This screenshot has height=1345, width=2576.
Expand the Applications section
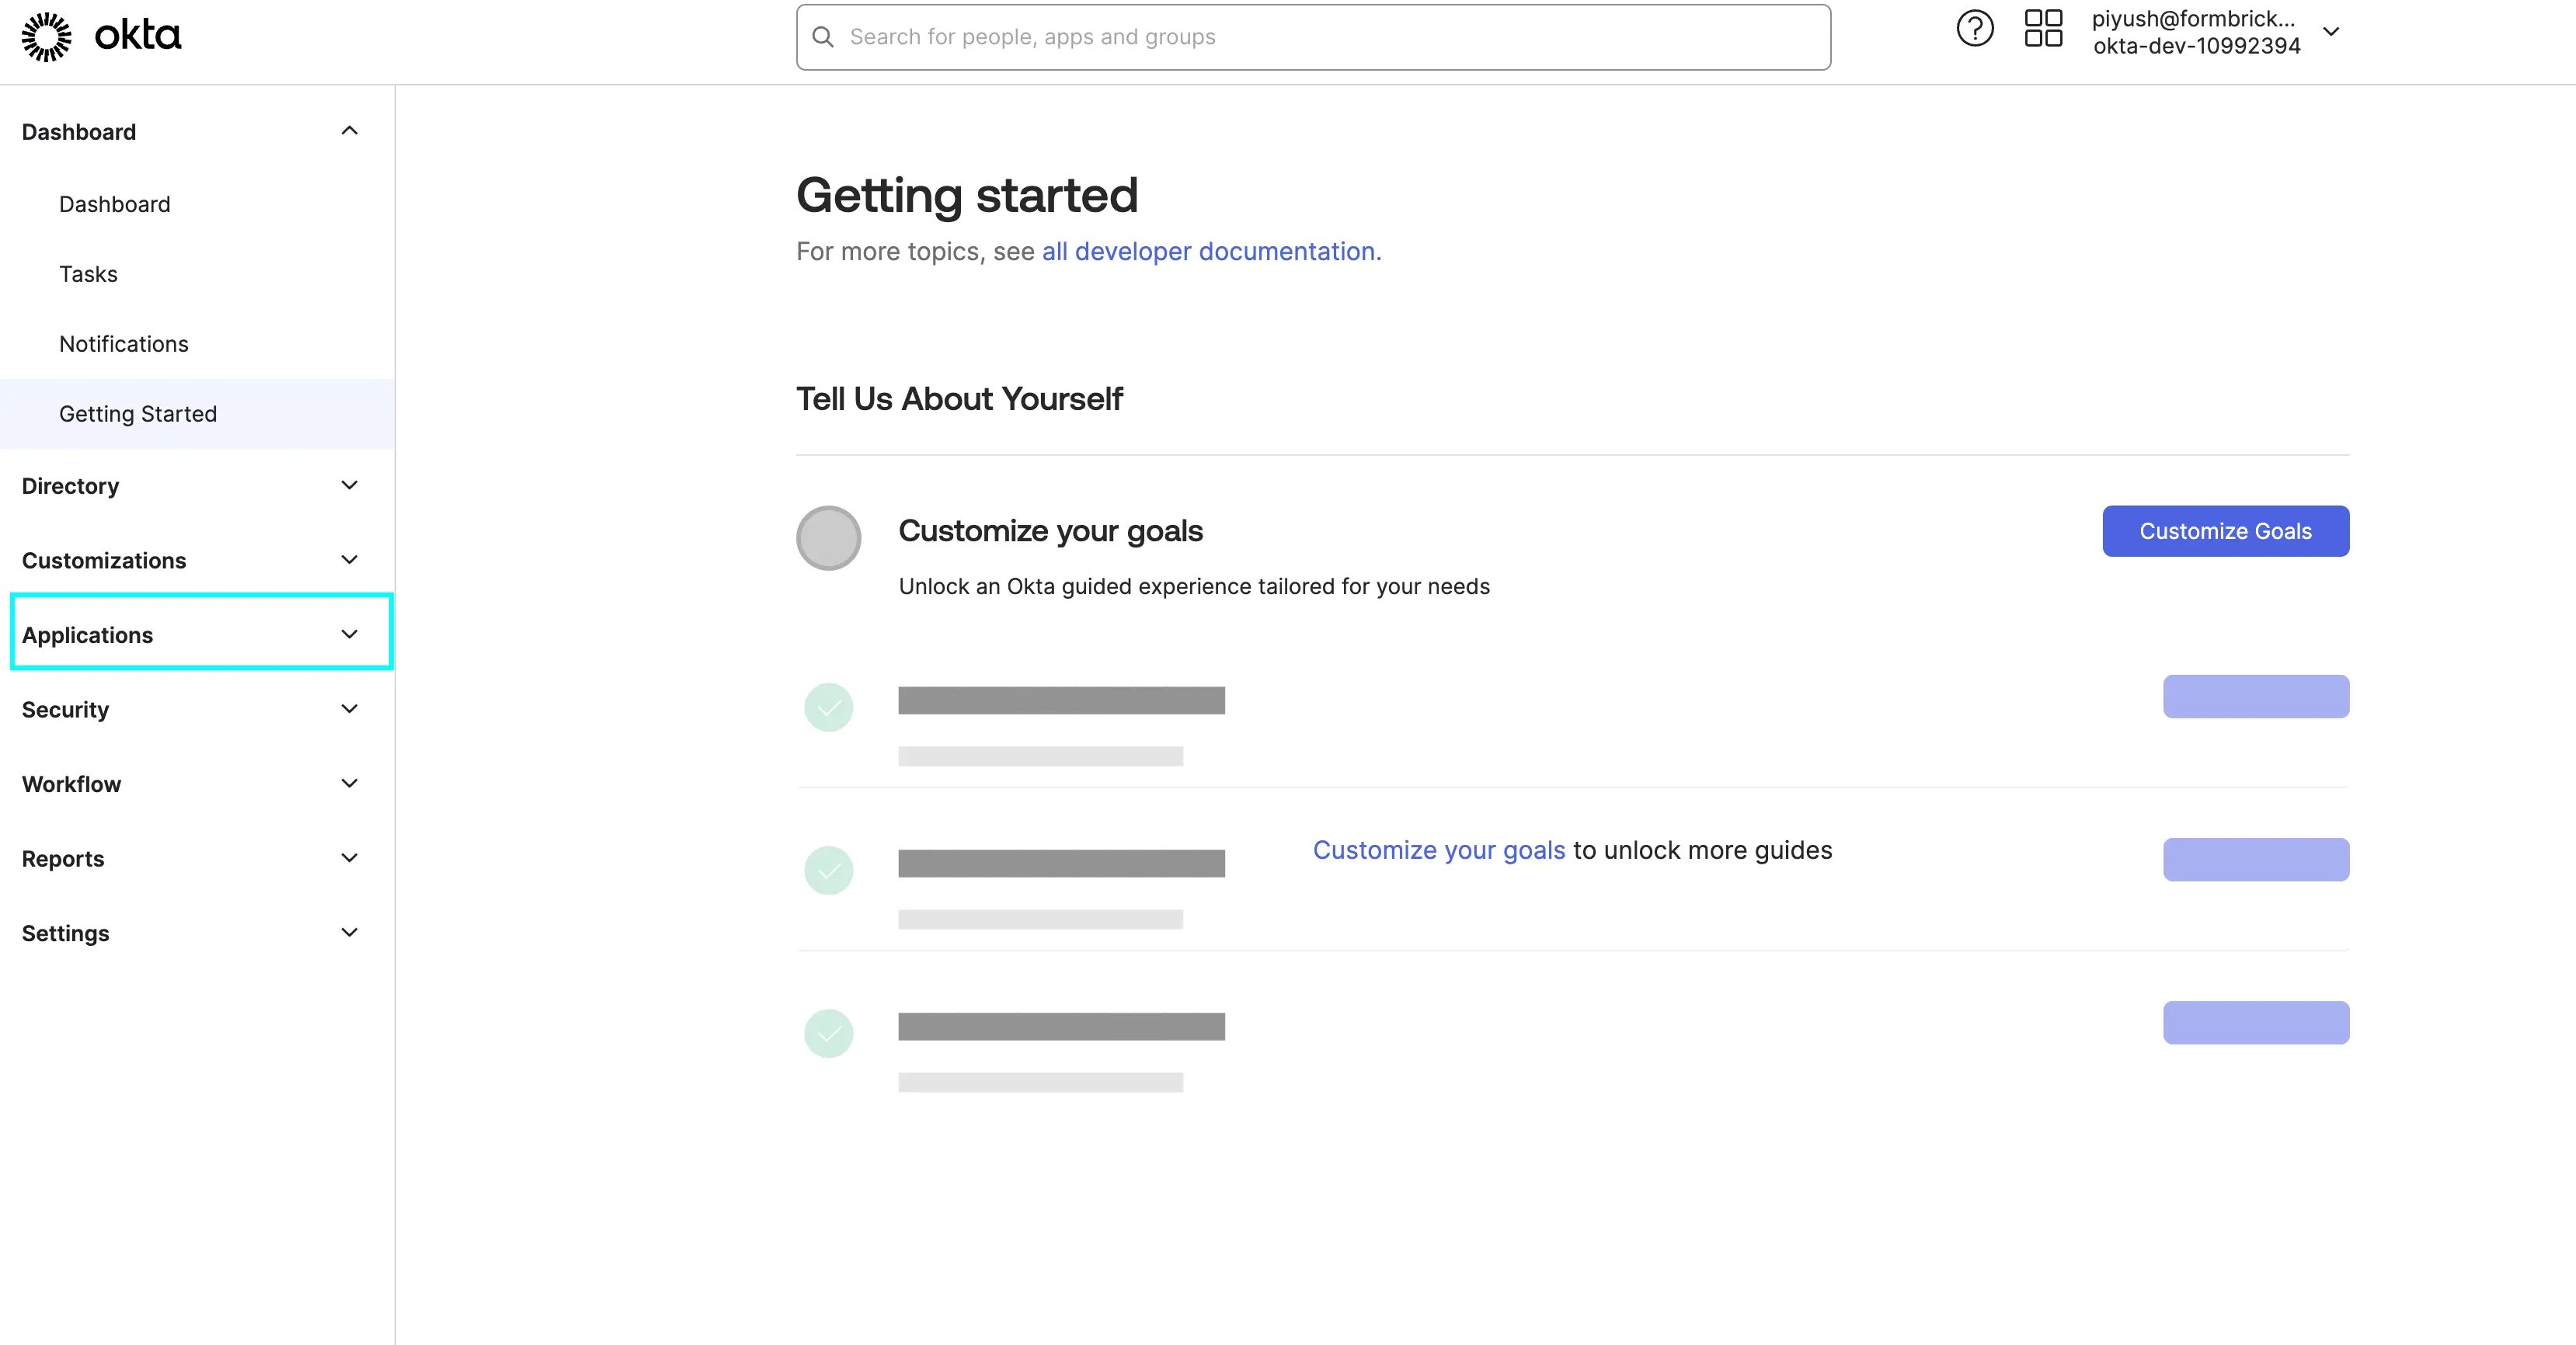349,635
